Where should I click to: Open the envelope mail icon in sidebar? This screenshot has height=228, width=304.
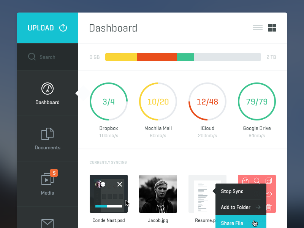[47, 224]
